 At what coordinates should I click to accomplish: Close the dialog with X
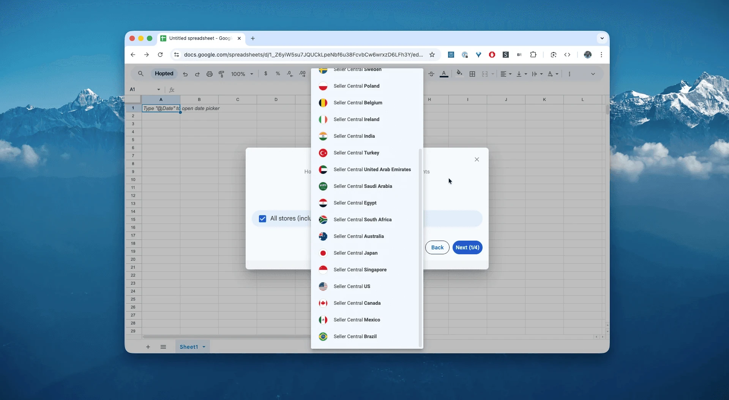[x=477, y=159]
